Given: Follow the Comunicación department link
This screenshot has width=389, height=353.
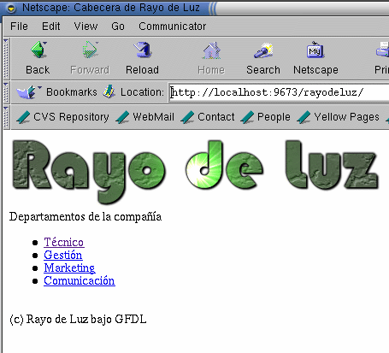Looking at the screenshot, I should pos(80,280).
